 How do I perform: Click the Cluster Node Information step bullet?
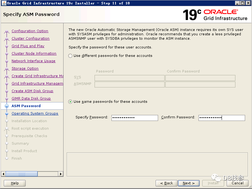[7, 54]
